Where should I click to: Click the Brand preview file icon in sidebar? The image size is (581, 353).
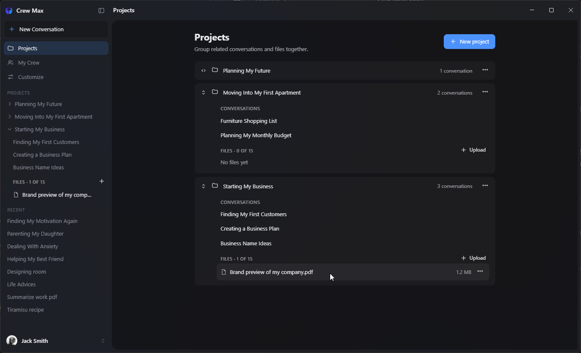point(16,195)
